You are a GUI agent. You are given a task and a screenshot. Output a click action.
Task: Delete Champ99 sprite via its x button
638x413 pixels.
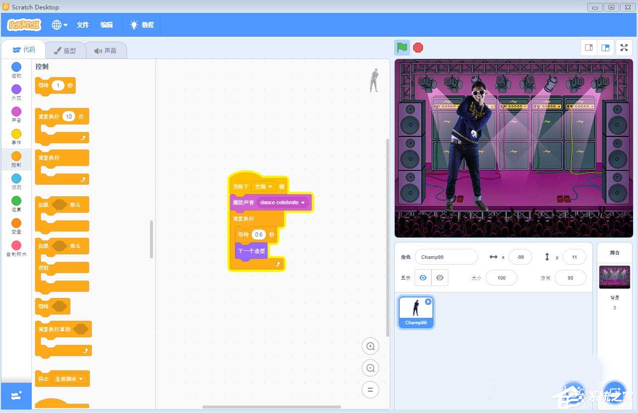click(428, 301)
